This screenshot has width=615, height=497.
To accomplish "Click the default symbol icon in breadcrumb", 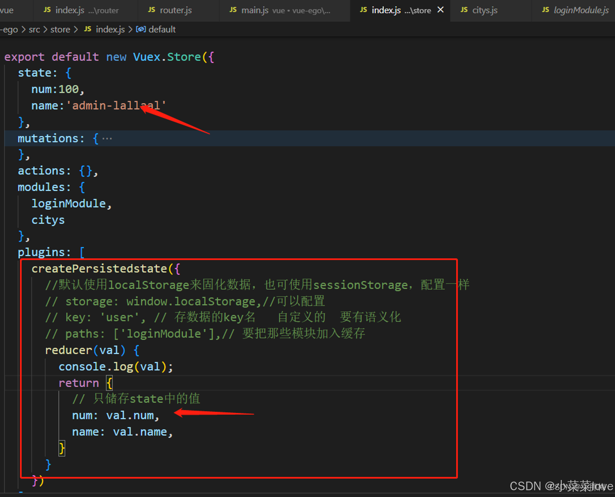I will point(141,29).
